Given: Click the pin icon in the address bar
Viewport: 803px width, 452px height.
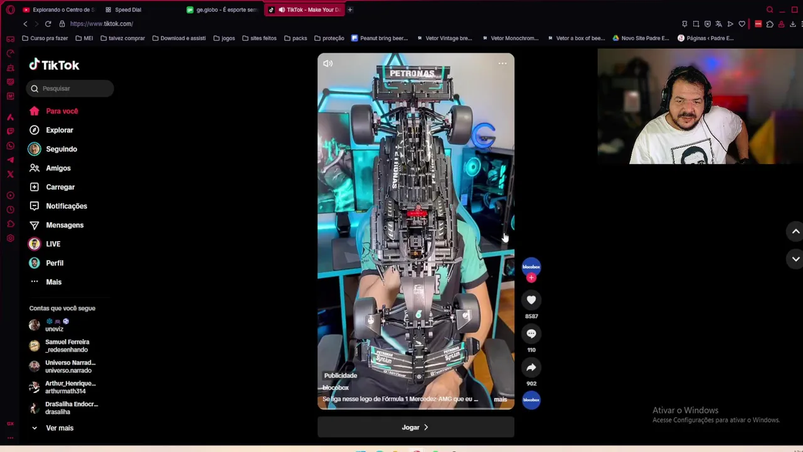Looking at the screenshot, I should (x=684, y=24).
